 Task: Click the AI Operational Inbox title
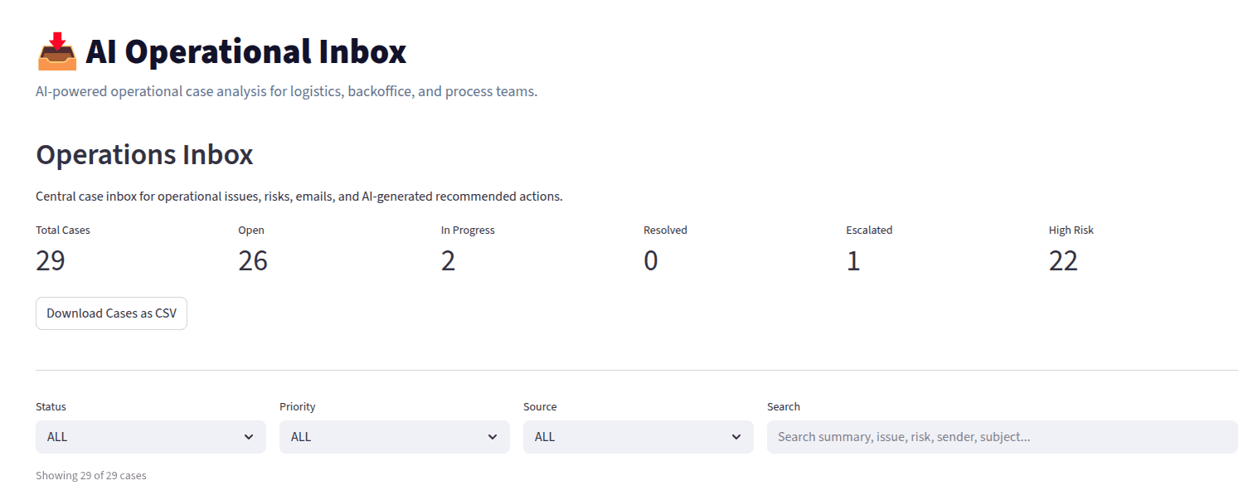coord(245,51)
